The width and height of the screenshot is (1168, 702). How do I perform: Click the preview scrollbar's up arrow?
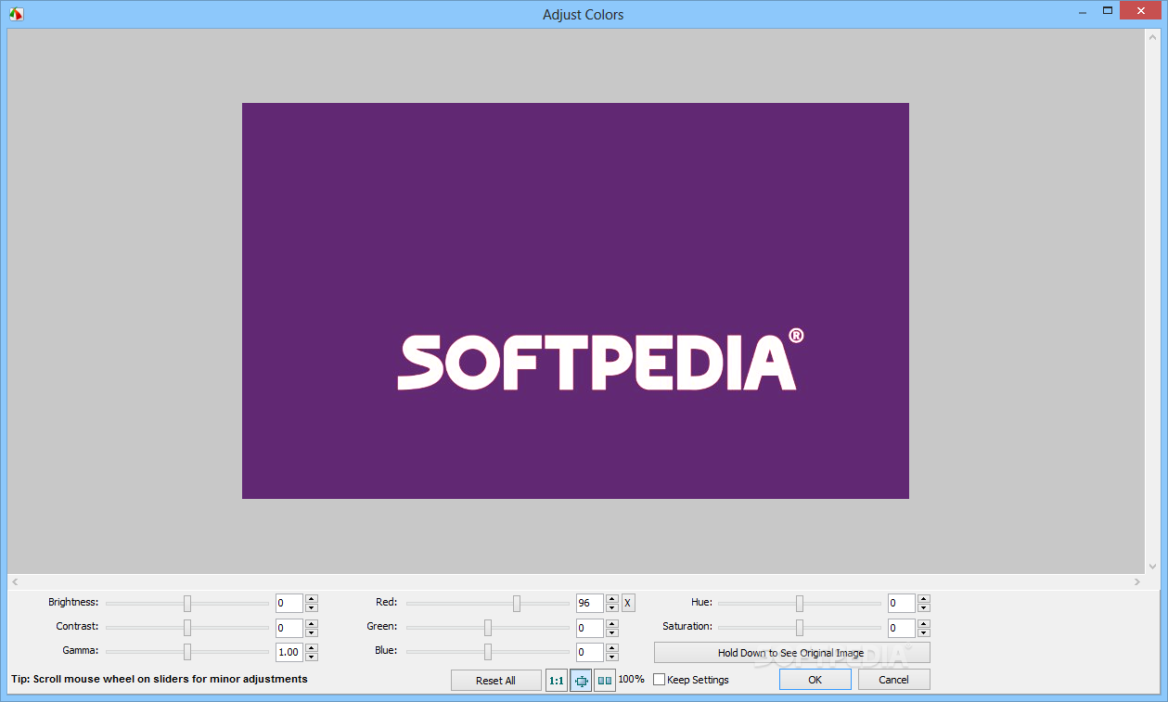(1152, 36)
